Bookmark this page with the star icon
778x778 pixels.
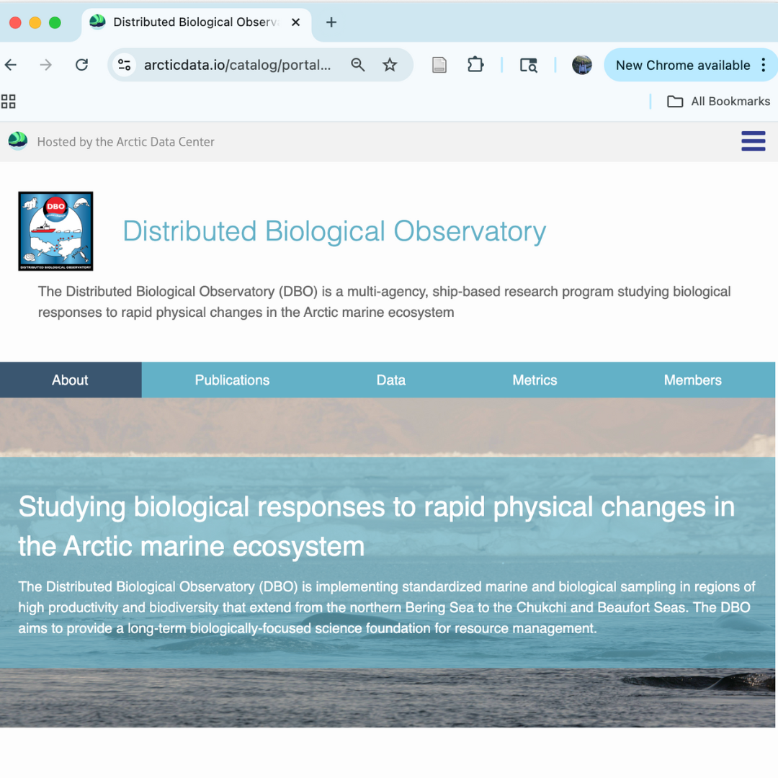coord(390,65)
